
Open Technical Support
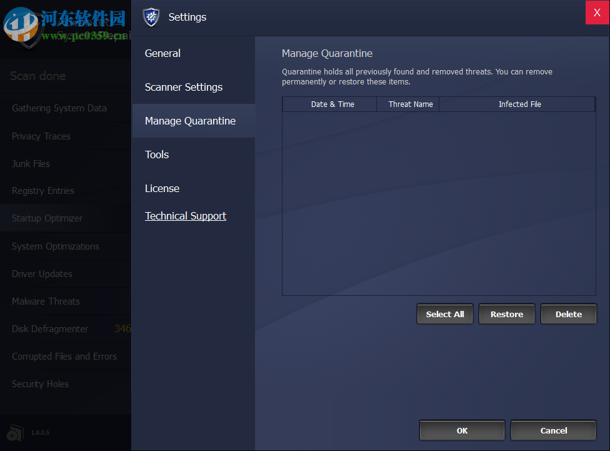pos(185,216)
